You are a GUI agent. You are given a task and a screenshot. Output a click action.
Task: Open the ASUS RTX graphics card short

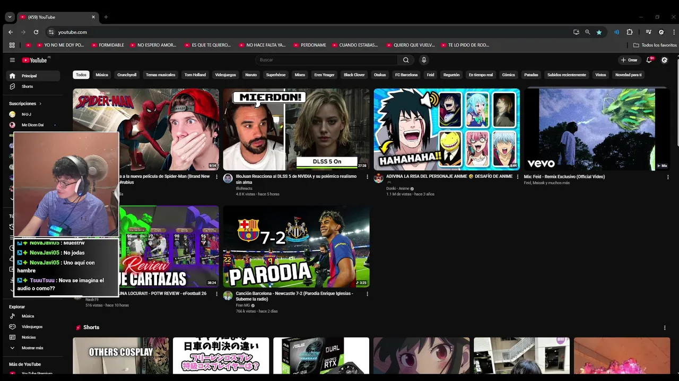[x=321, y=355]
